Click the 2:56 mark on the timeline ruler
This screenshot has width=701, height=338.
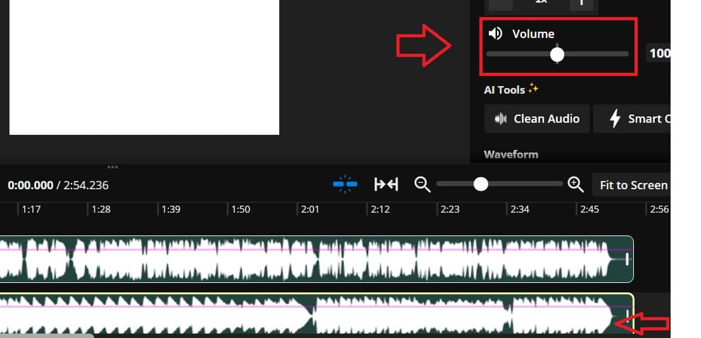[659, 210]
